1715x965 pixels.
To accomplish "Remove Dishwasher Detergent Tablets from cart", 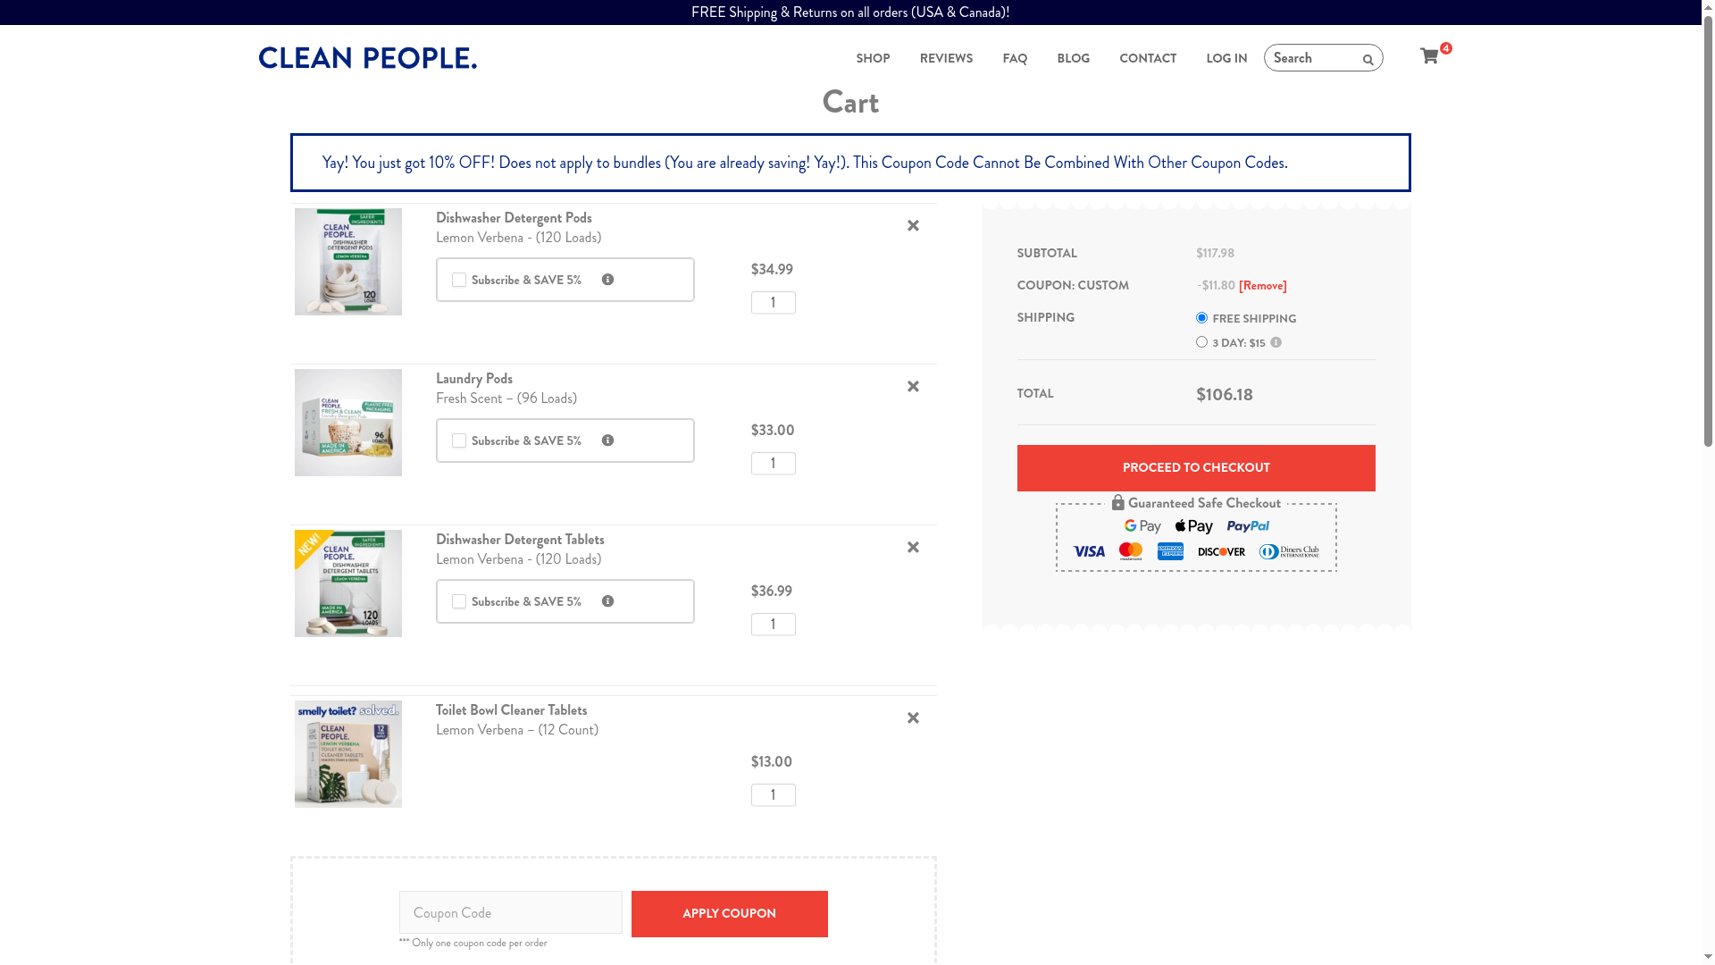I will (913, 548).
